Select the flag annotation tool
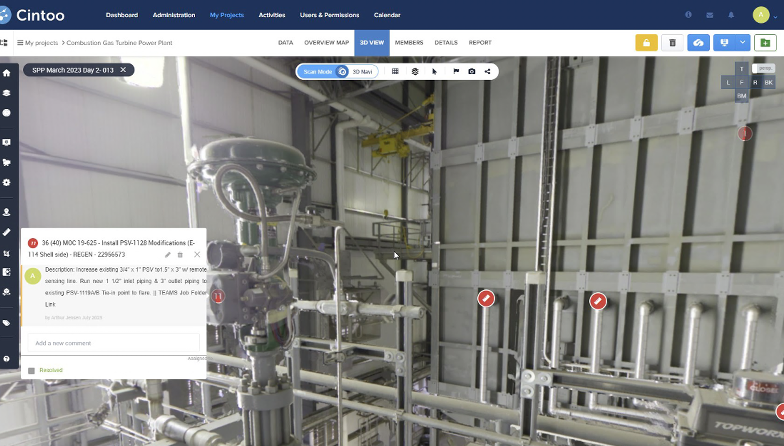This screenshot has width=784, height=446. point(456,71)
